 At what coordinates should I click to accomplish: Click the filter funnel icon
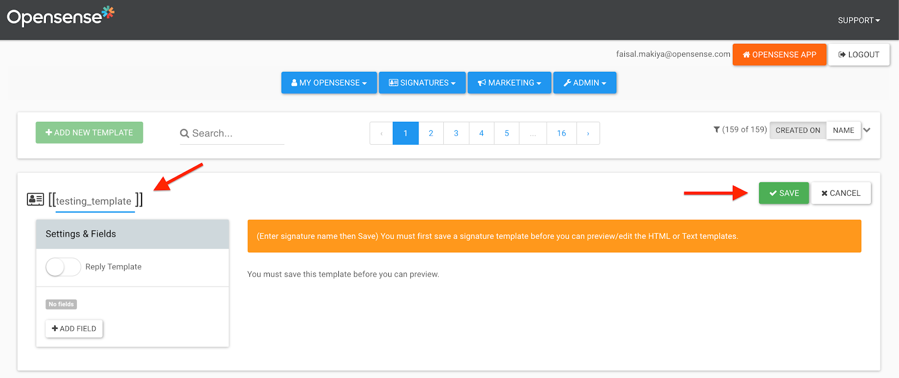[716, 130]
